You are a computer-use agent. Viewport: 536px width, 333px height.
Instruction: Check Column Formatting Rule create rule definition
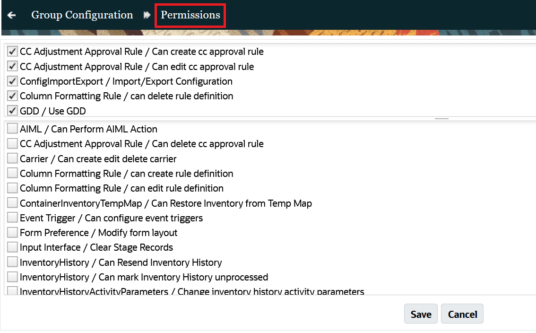[x=12, y=173]
